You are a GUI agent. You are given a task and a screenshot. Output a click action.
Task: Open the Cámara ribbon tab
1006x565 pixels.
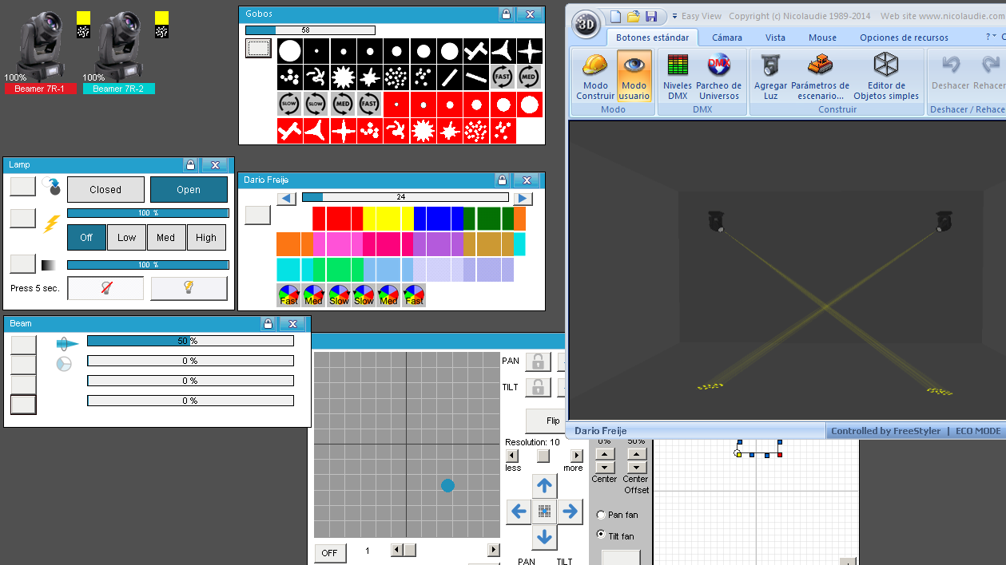point(726,37)
